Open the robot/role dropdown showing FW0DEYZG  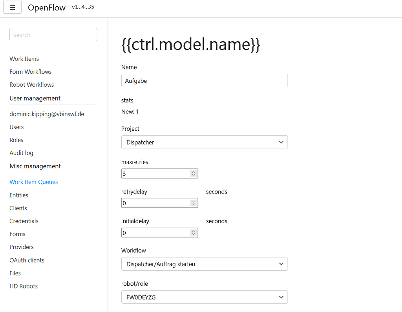click(x=204, y=297)
